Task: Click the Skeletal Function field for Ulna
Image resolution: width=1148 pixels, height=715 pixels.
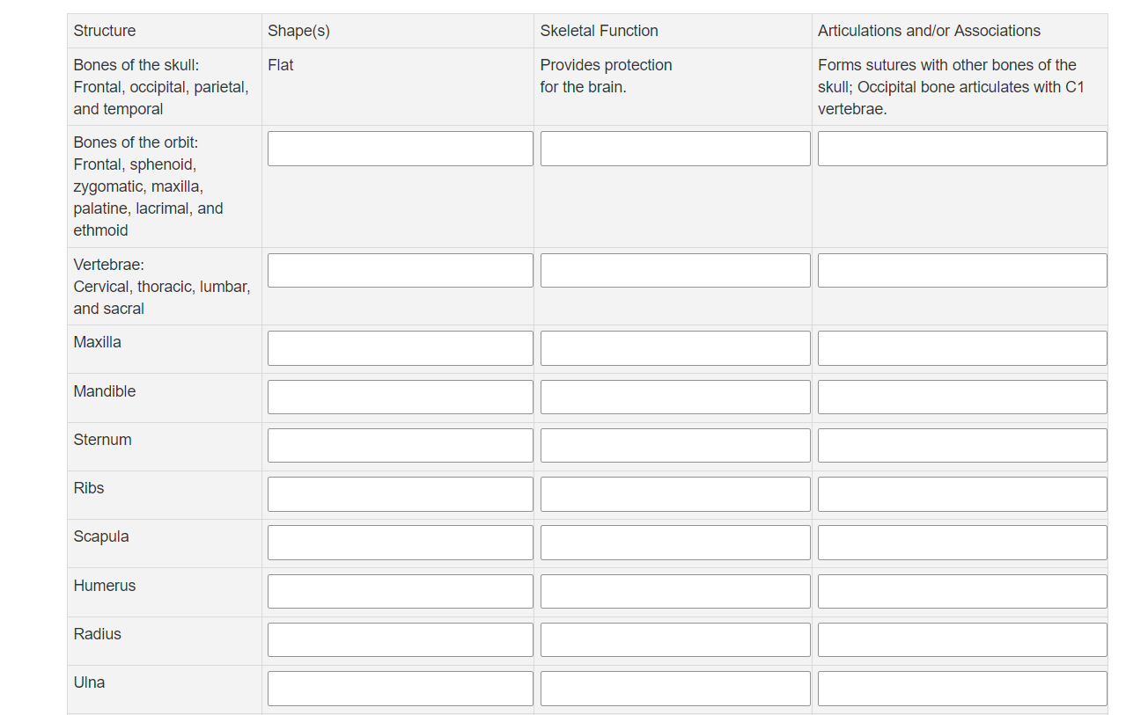Action: [x=674, y=688]
